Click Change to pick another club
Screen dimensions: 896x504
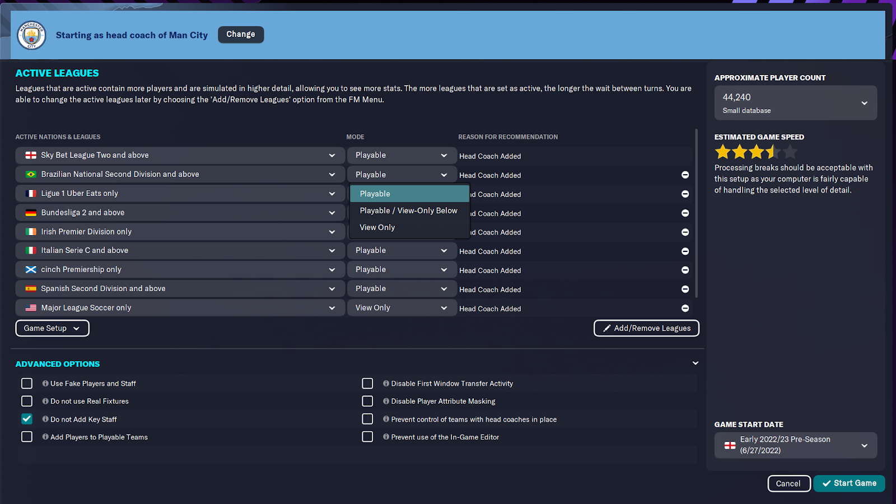pos(241,34)
